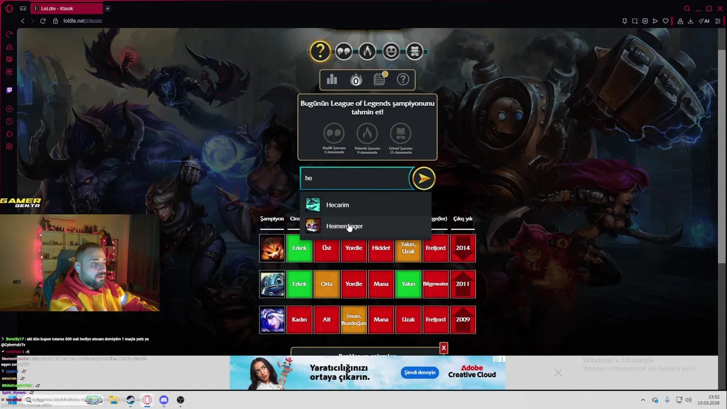Open the ad blocker shield icon
This screenshot has width=727, height=409.
[645, 21]
